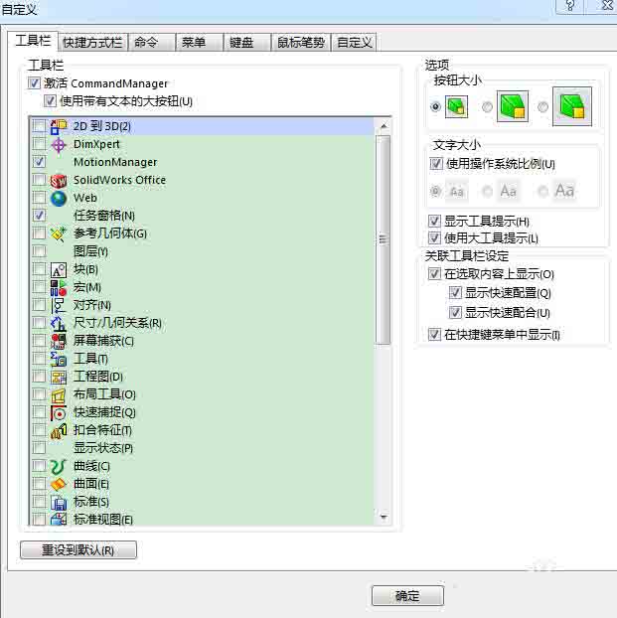The height and width of the screenshot is (618, 617).
Task: Click the 重设到默认(R) button
Action: [78, 550]
